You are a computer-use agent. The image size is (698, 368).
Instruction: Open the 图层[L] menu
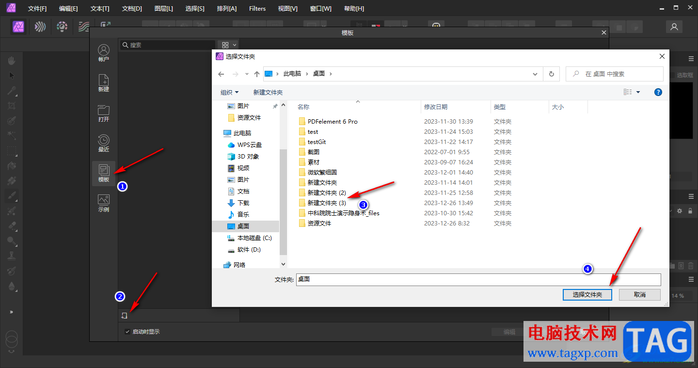coord(164,9)
